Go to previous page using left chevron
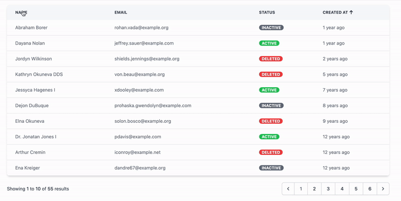 [288, 189]
